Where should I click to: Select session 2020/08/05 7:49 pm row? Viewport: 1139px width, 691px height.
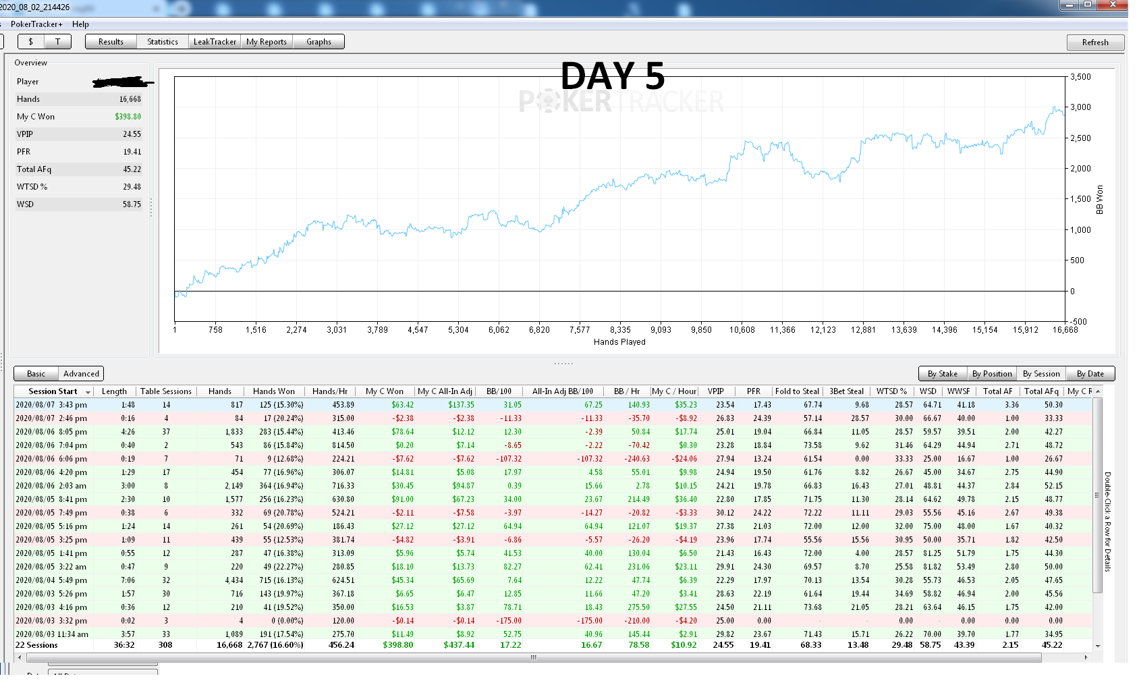pos(553,513)
